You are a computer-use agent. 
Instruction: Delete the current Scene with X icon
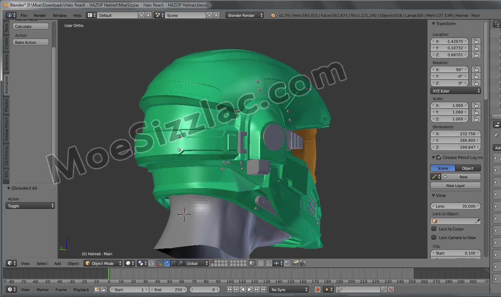pyautogui.click(x=216, y=15)
